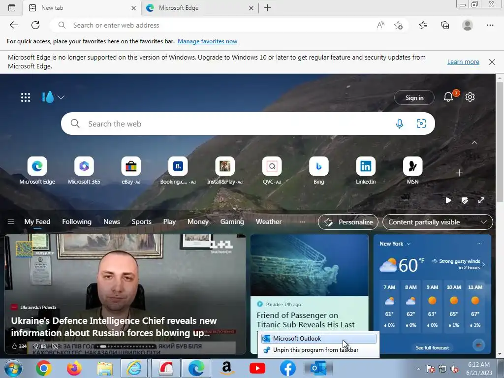
Task: Open the tab actions menu icon
Action: (x=12, y=8)
